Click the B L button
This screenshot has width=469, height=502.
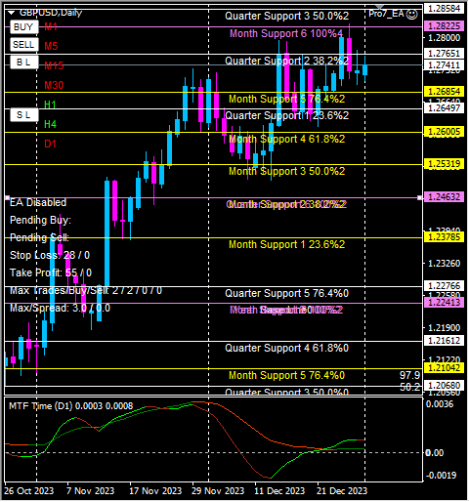point(24,63)
